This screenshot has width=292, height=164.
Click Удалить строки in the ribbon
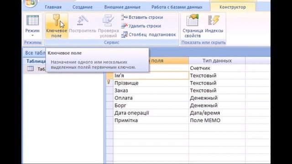click(x=141, y=26)
